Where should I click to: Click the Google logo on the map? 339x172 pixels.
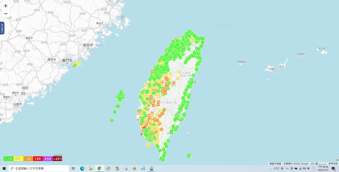coord(7,163)
